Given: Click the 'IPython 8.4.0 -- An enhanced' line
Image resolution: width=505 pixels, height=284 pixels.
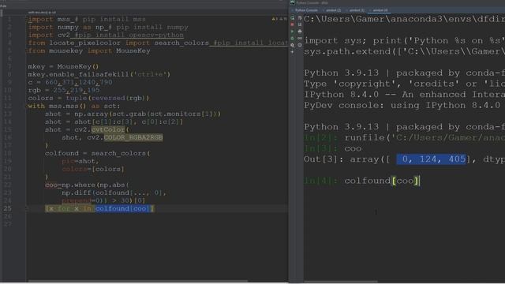Looking at the screenshot, I should (x=405, y=95).
